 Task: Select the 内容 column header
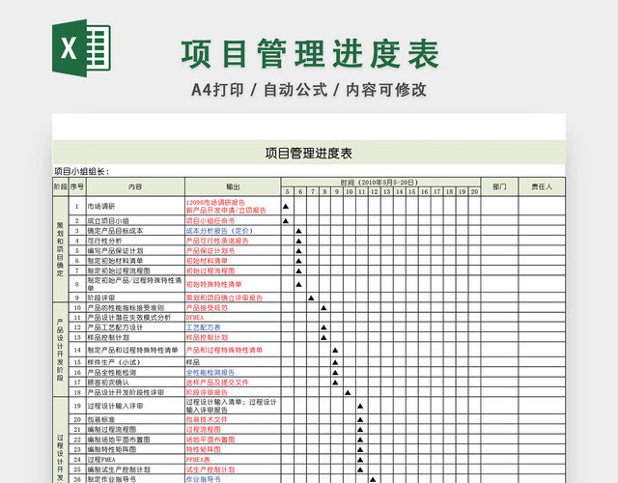135,186
